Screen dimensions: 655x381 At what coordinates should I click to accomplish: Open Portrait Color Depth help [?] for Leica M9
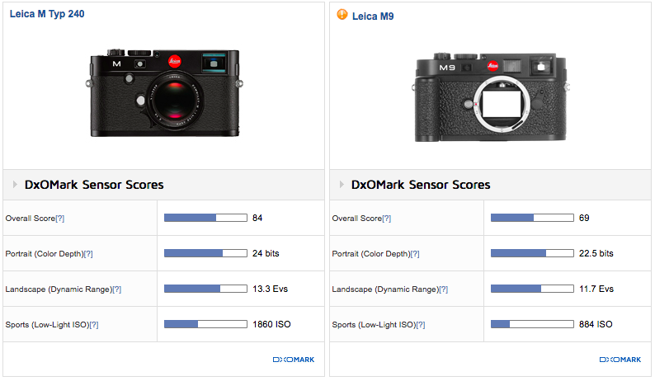click(415, 254)
